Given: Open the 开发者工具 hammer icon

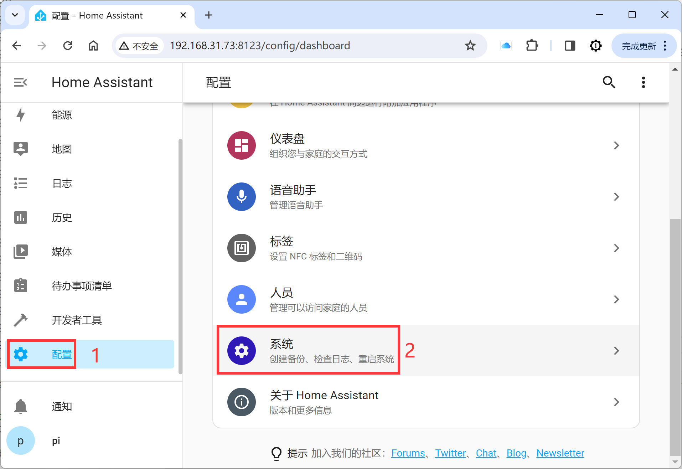Looking at the screenshot, I should [x=21, y=320].
